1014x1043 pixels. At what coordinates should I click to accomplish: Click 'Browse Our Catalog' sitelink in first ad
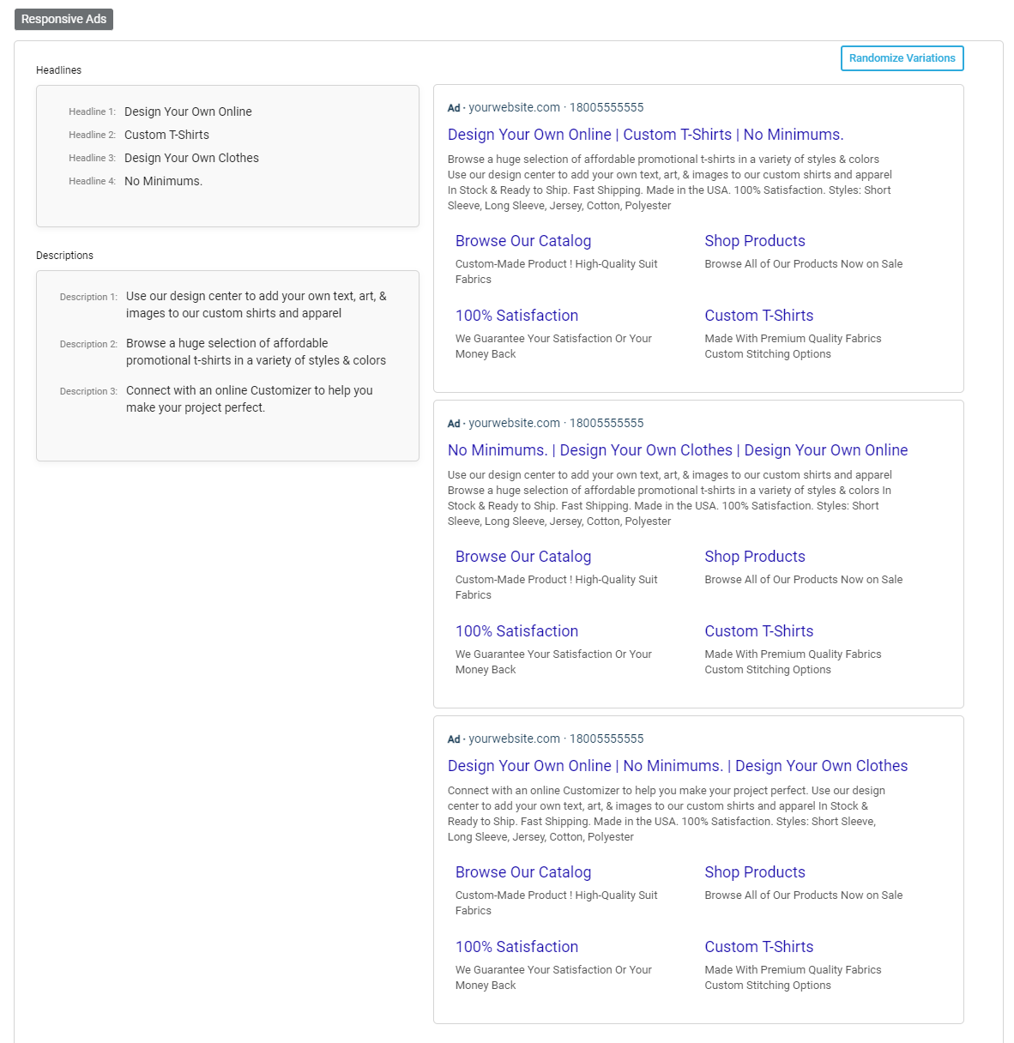(522, 241)
